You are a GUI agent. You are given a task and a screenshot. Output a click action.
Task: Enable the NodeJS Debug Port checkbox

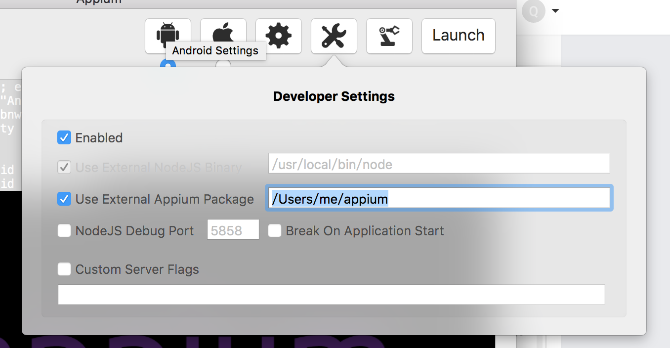click(x=64, y=230)
